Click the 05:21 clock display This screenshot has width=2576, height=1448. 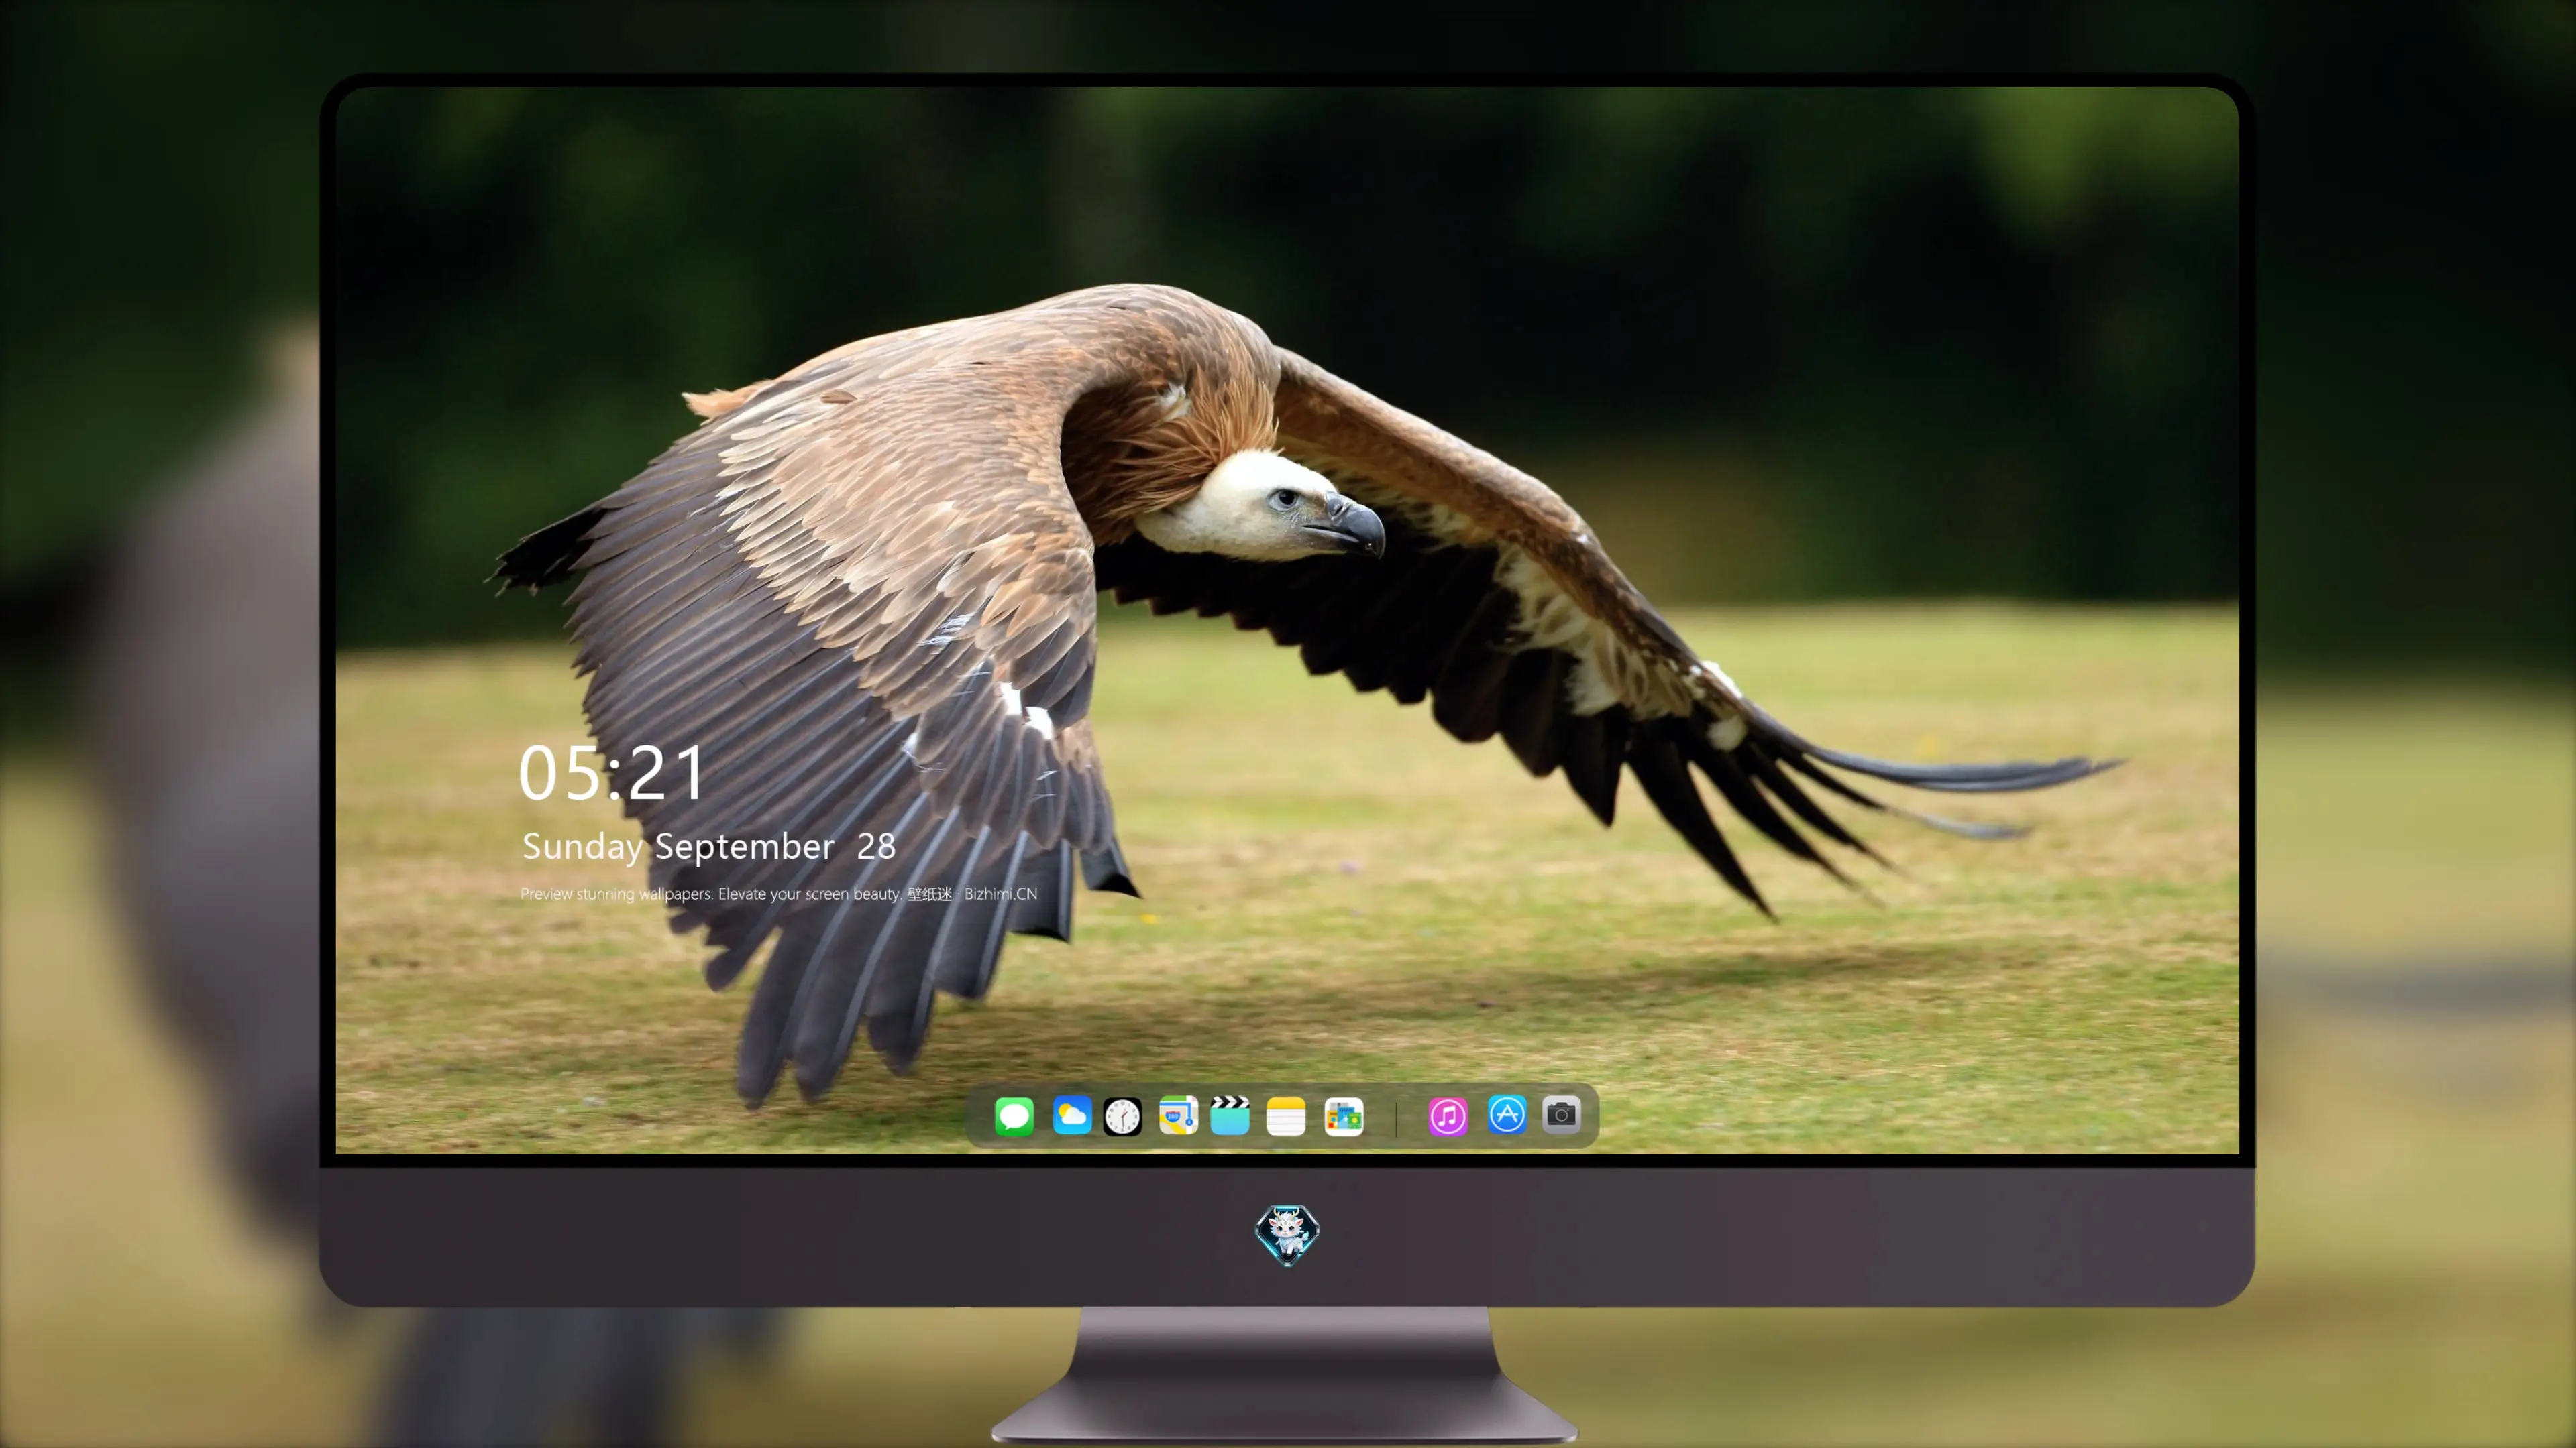point(611,774)
